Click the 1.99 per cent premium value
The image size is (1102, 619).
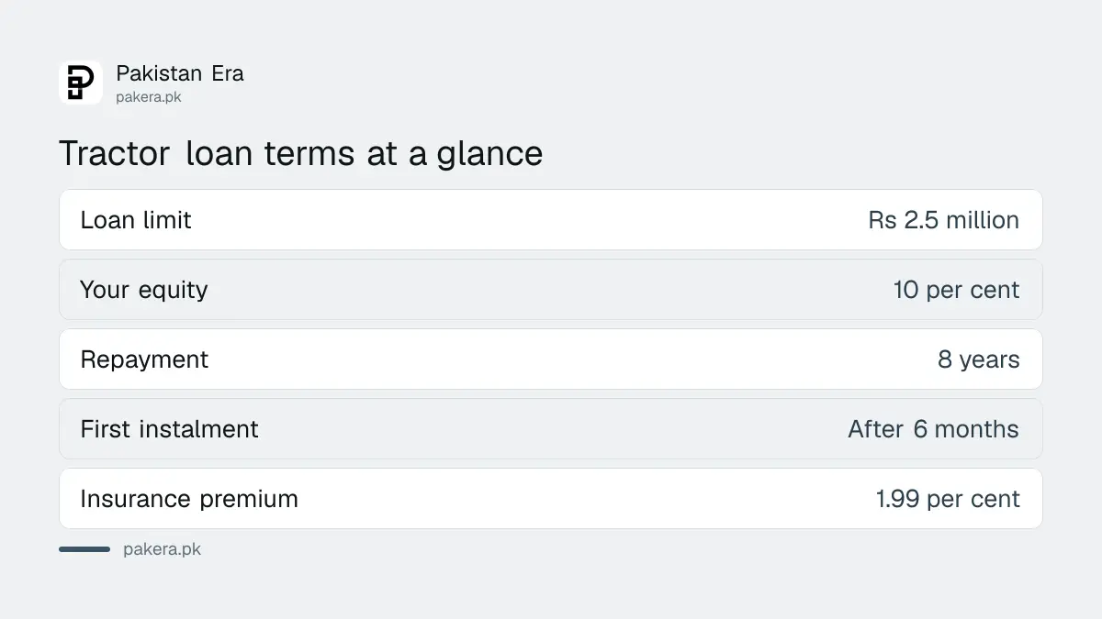pos(949,499)
